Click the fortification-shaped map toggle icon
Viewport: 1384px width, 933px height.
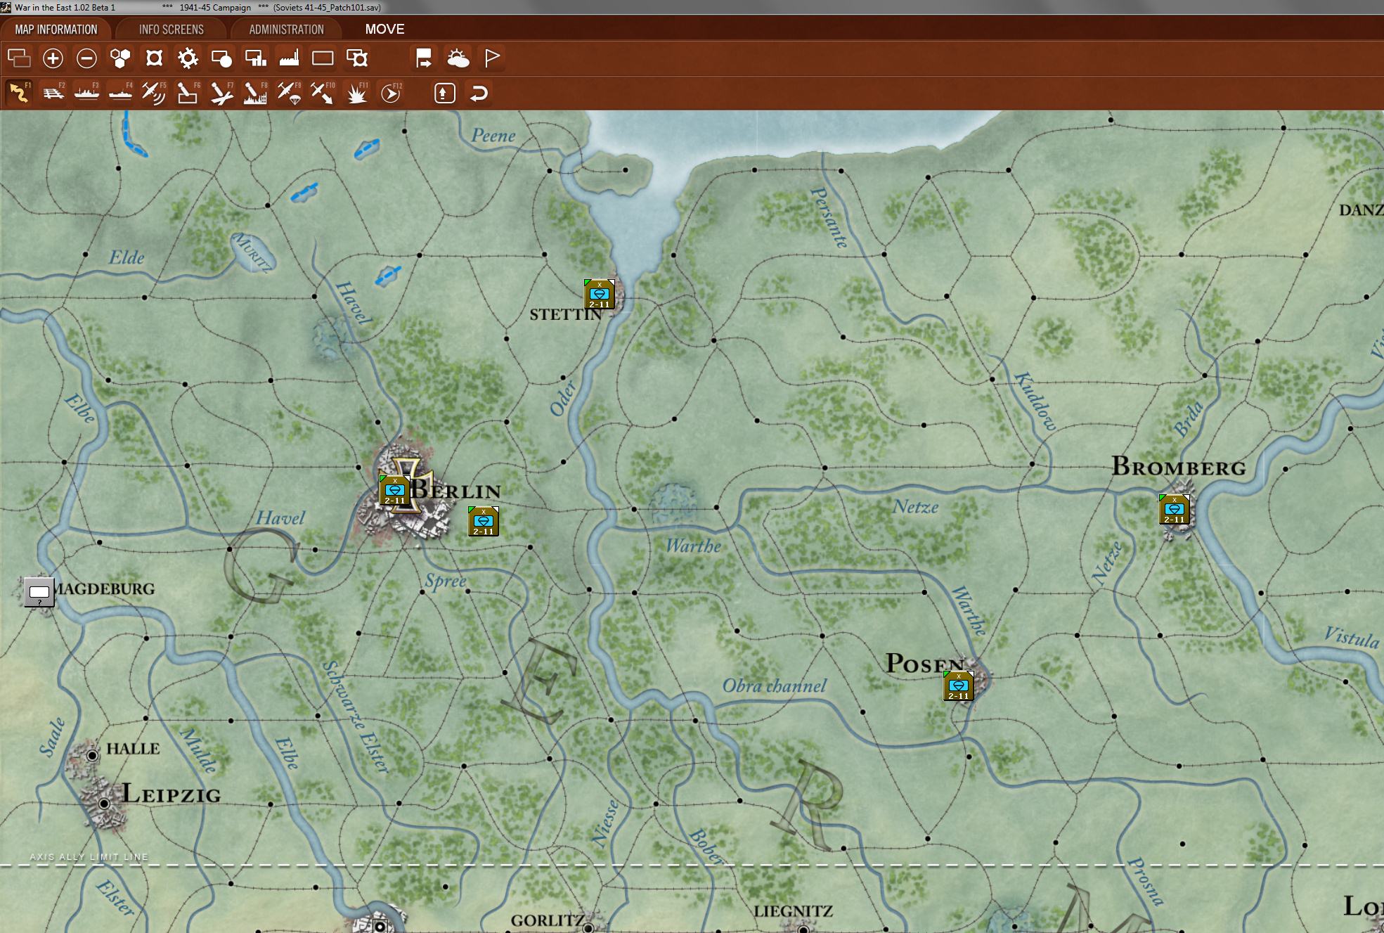[x=154, y=58]
